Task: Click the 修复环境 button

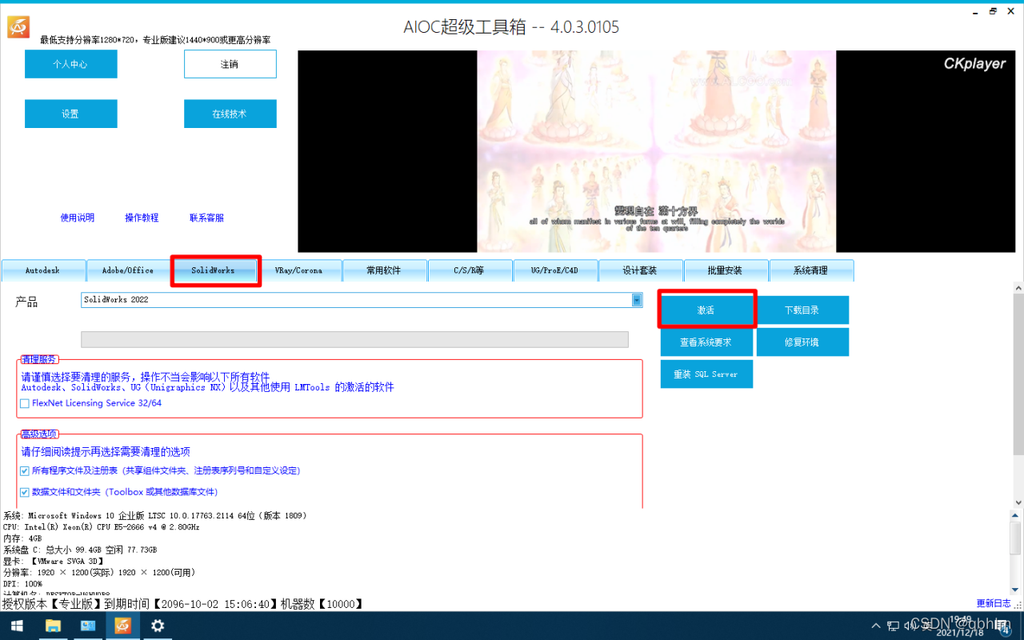Action: (x=802, y=342)
